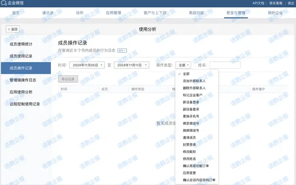Open the API dropdown tag

(x=122, y=50)
